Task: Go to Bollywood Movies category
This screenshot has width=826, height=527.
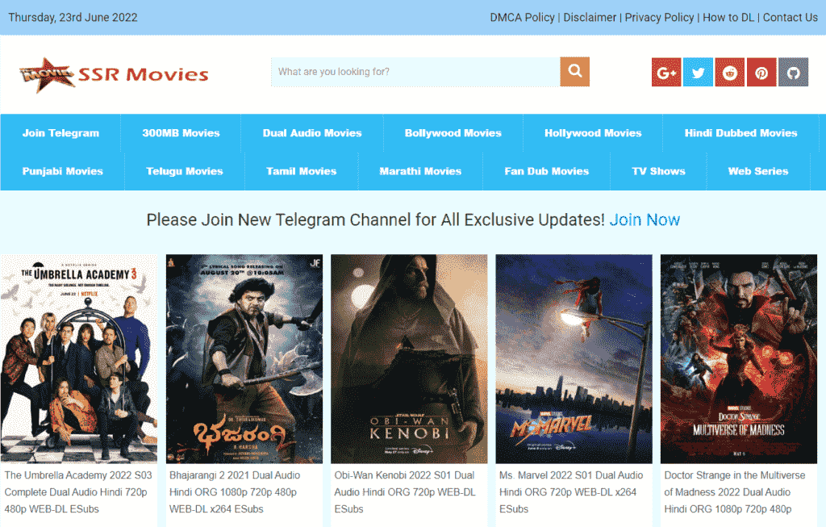Action: pos(453,133)
